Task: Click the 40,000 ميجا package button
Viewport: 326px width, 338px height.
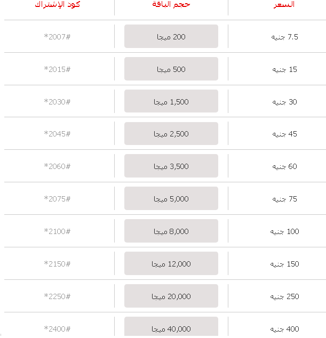Action: coord(171,327)
